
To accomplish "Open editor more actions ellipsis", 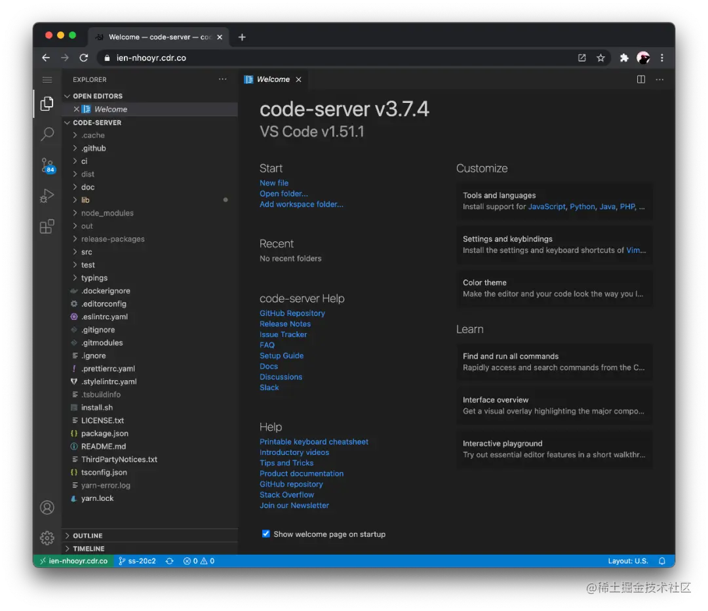I will coord(659,79).
